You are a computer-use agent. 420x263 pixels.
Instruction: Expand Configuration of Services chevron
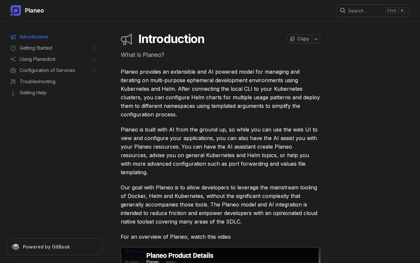click(x=94, y=70)
